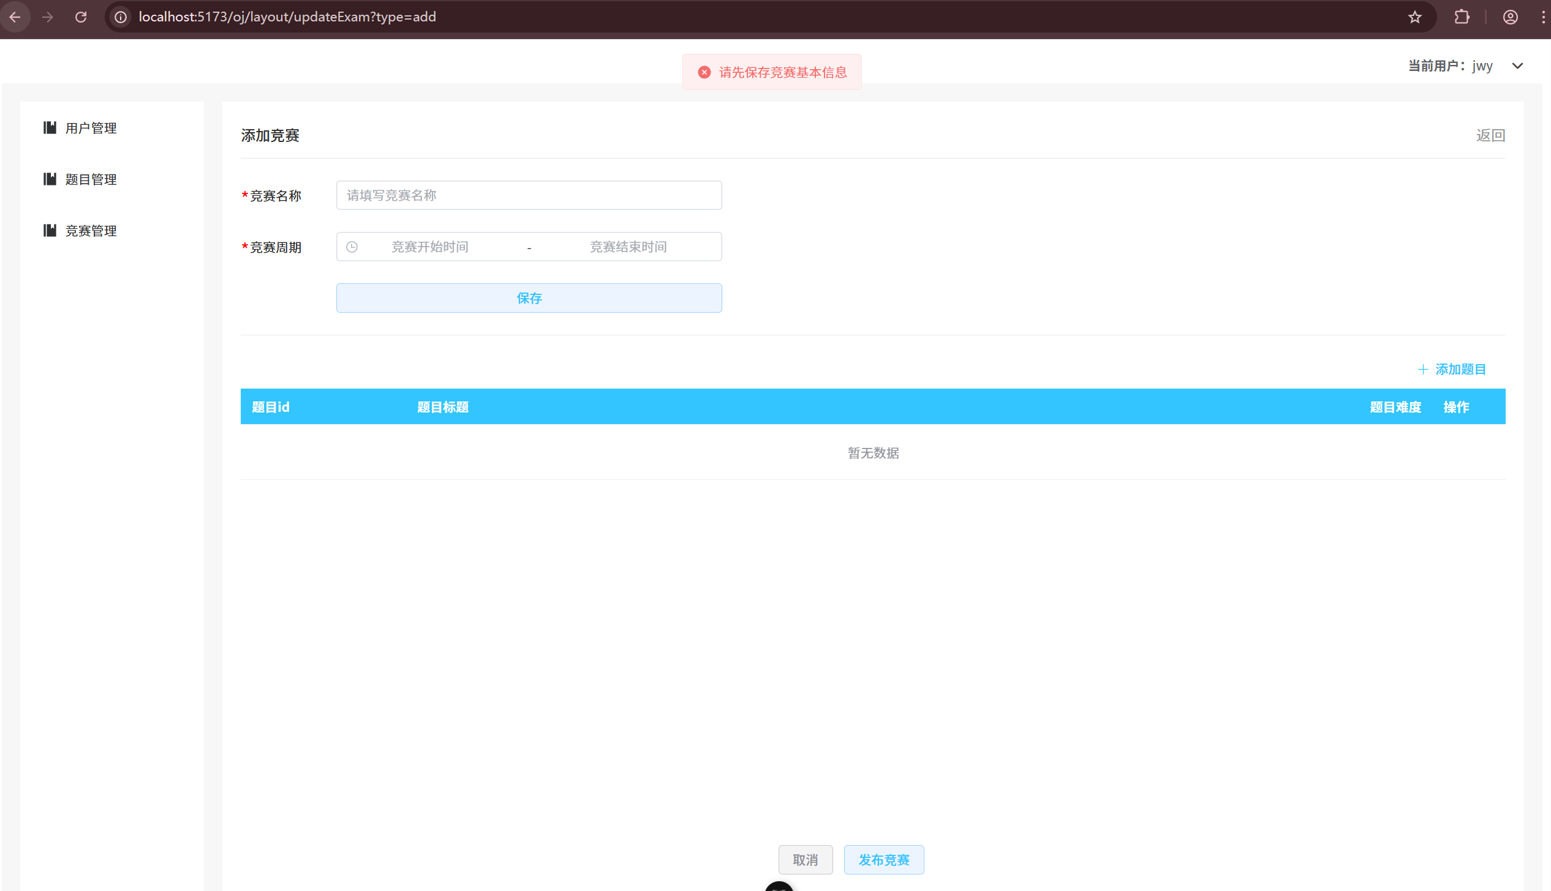Click the 取消 button
The height and width of the screenshot is (891, 1551).
(x=806, y=859)
